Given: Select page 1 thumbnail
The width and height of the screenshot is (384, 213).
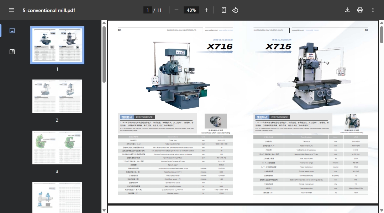Looking at the screenshot, I should click(57, 45).
